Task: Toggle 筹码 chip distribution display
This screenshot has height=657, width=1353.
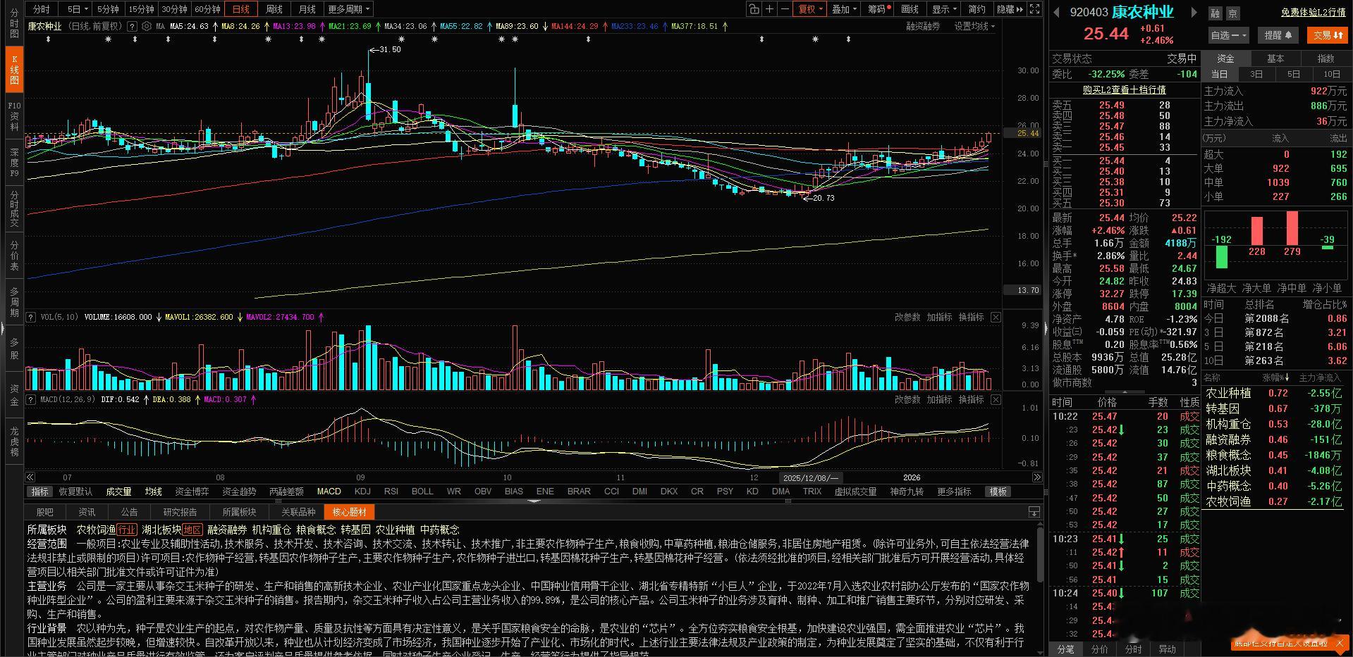Action: 876,9
